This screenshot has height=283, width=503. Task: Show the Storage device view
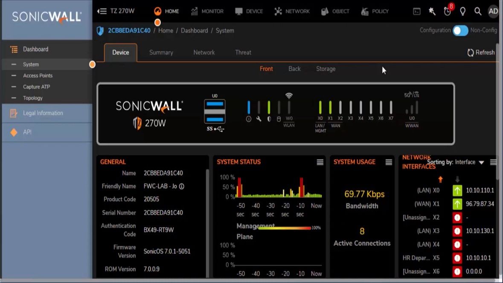[x=326, y=69]
